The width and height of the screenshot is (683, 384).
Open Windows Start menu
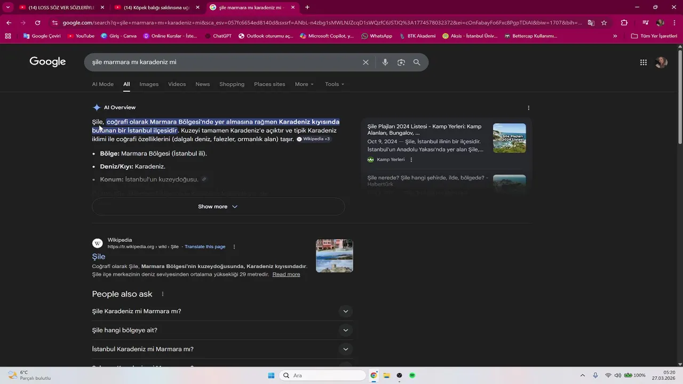(x=271, y=375)
